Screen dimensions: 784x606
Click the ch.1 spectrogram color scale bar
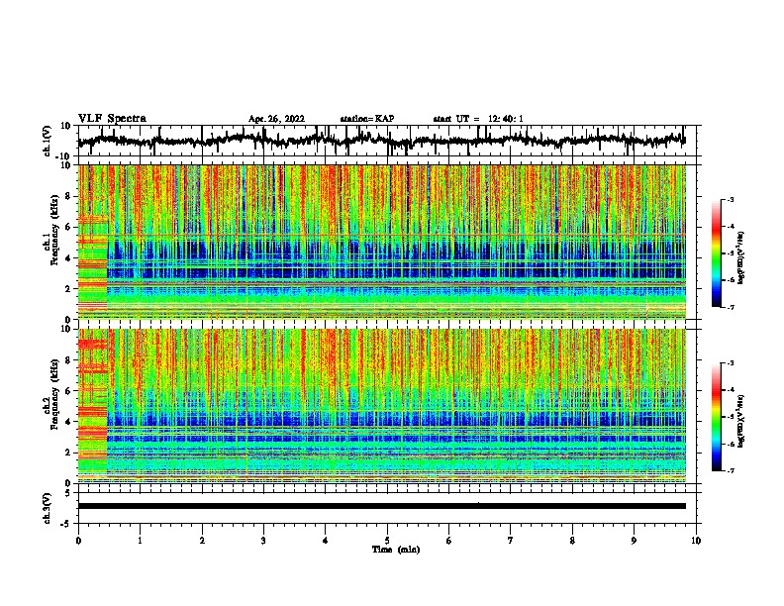pyautogui.click(x=717, y=253)
